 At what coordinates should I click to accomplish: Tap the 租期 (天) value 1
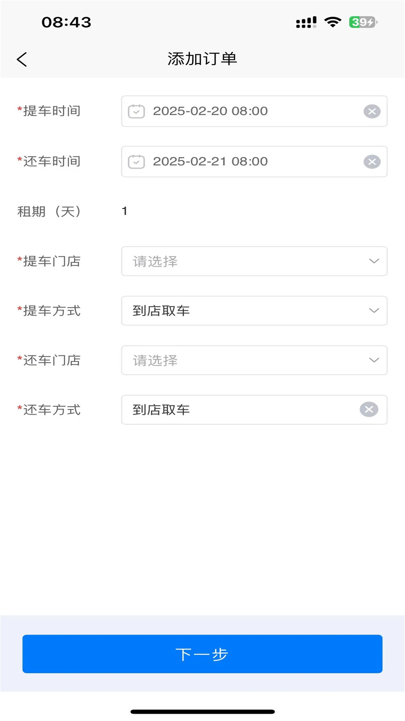tap(124, 211)
